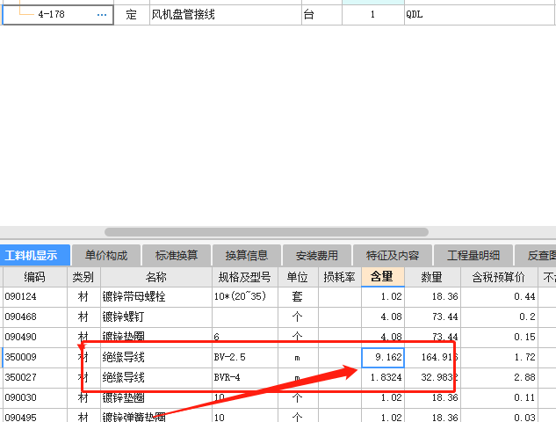Image resolution: width=556 pixels, height=422 pixels.
Task: Click the 编码 column header
Action: 35,277
